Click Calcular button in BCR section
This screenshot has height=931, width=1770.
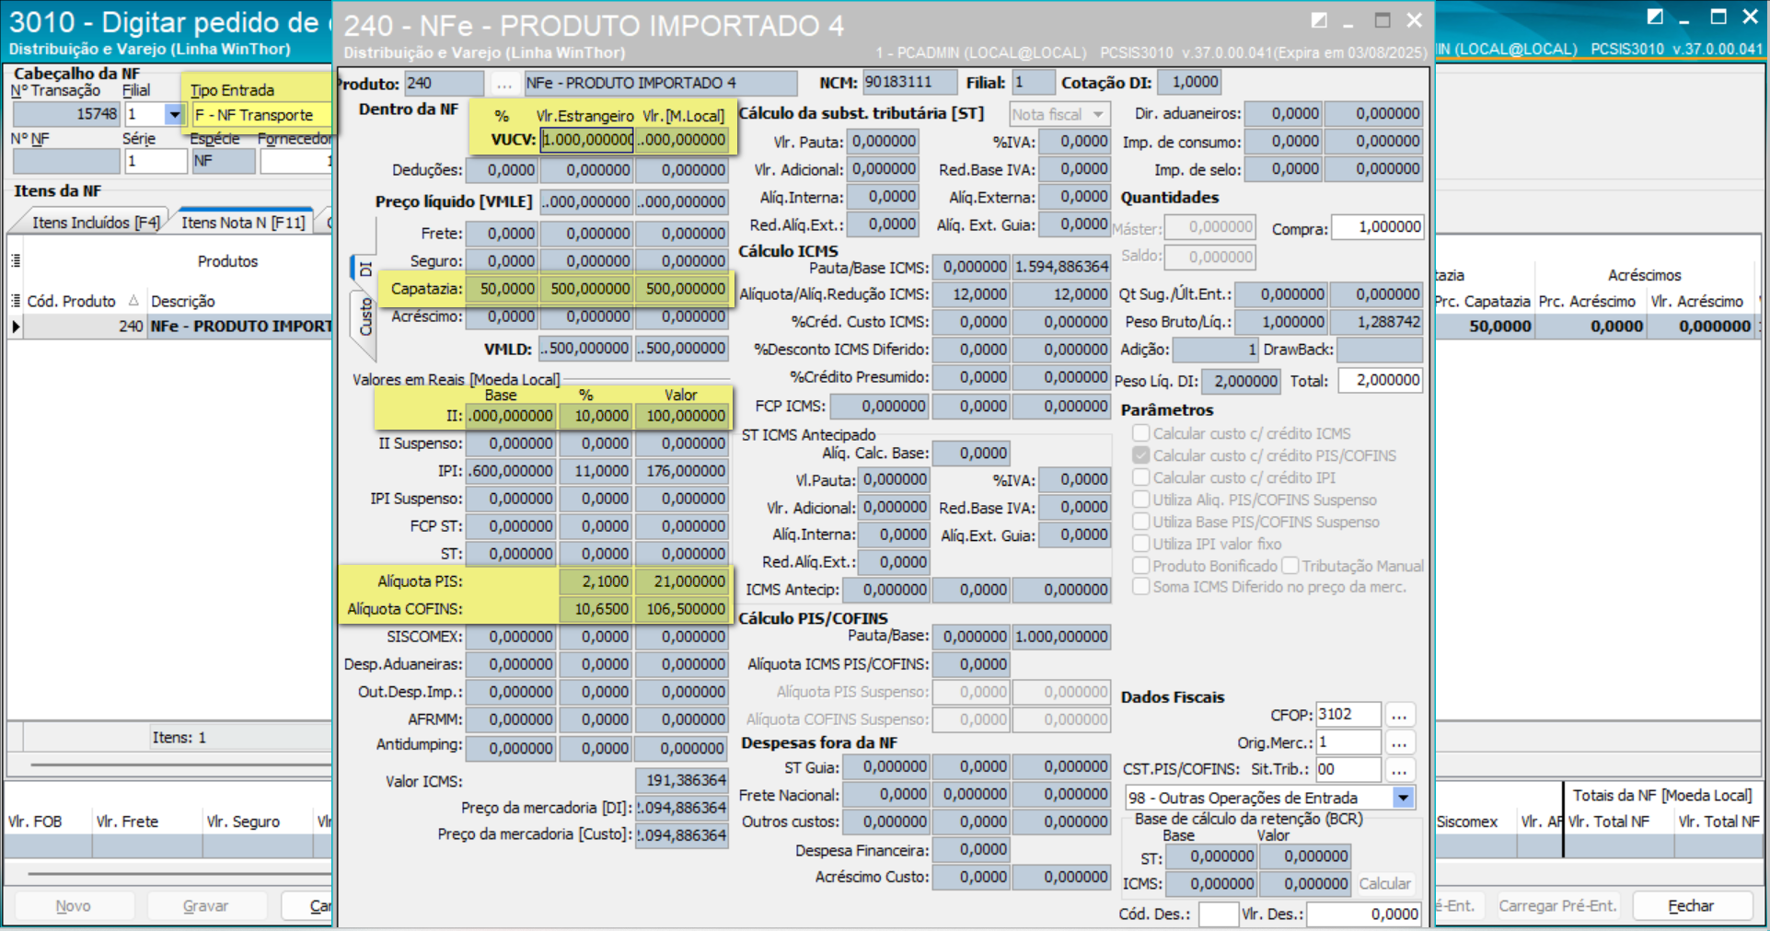coord(1384,883)
